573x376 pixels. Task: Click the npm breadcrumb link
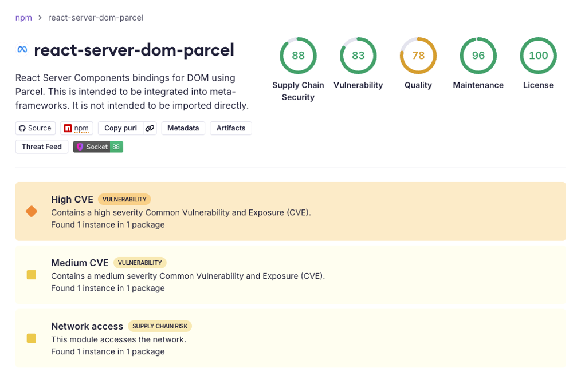(x=23, y=18)
